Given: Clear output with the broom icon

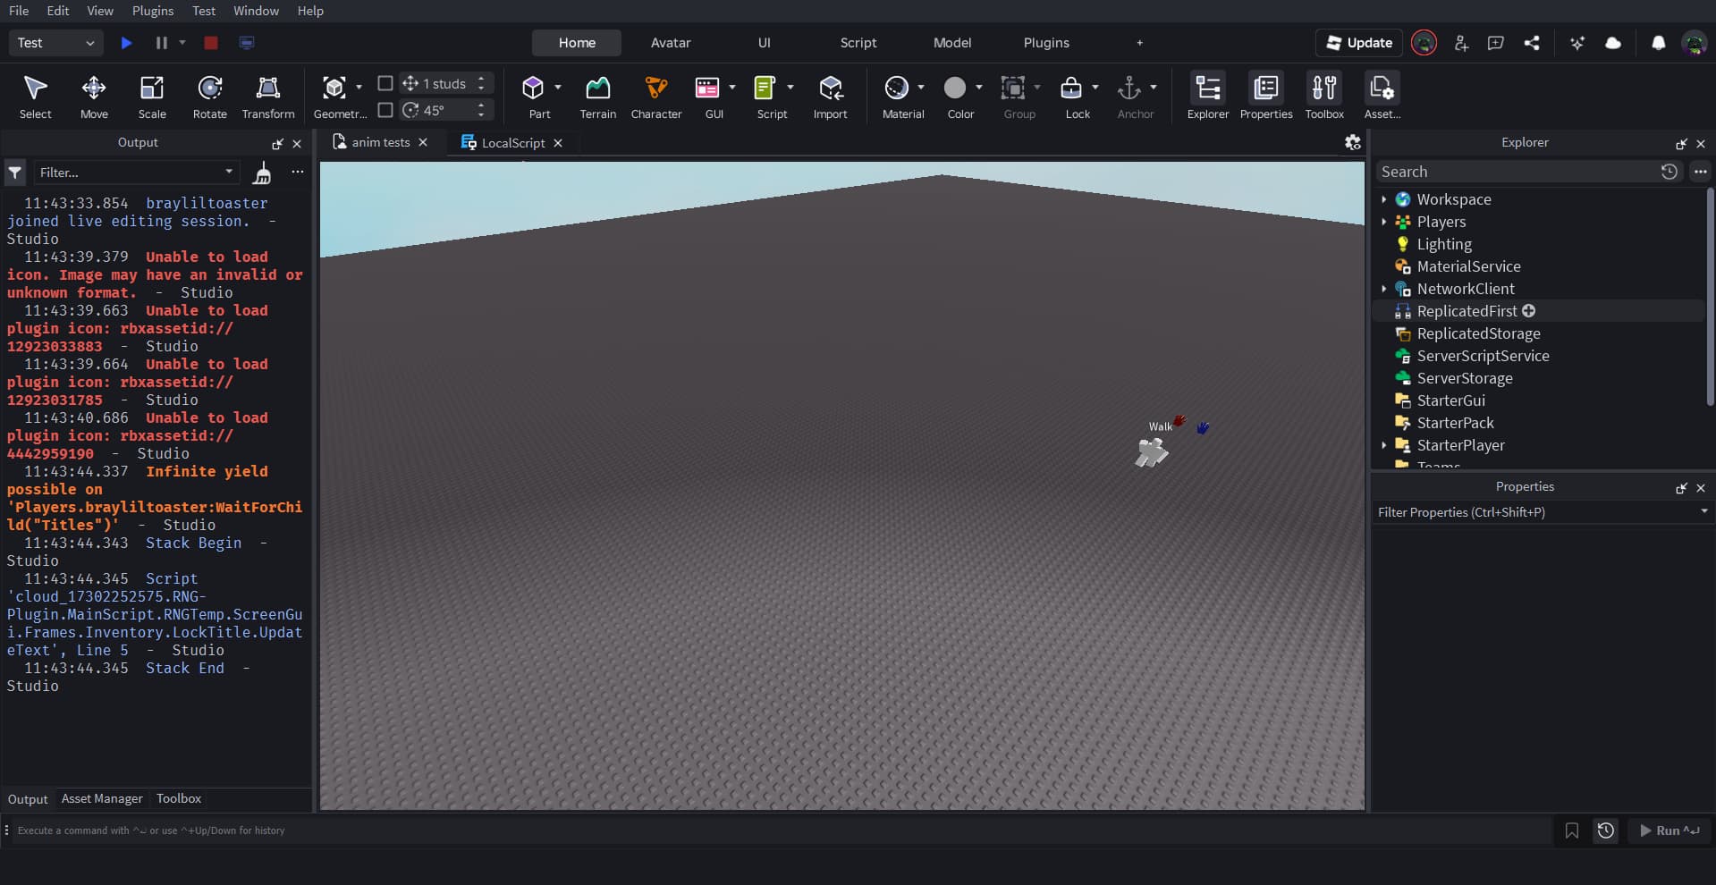Looking at the screenshot, I should coord(262,173).
